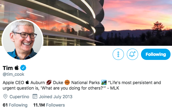
Task: Open the 61 Following list
Action: [15, 105]
